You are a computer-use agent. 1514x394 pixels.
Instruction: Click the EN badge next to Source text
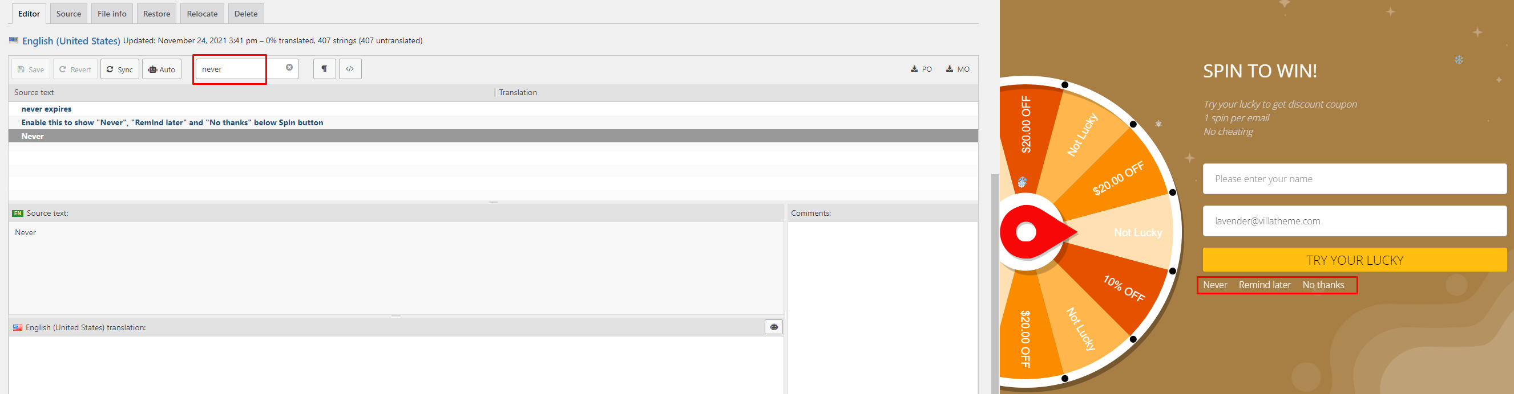pos(18,214)
